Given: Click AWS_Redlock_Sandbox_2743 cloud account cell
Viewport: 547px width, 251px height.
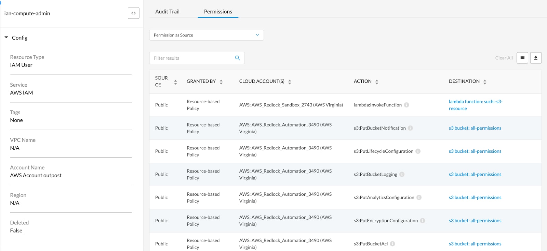Looking at the screenshot, I should (291, 105).
